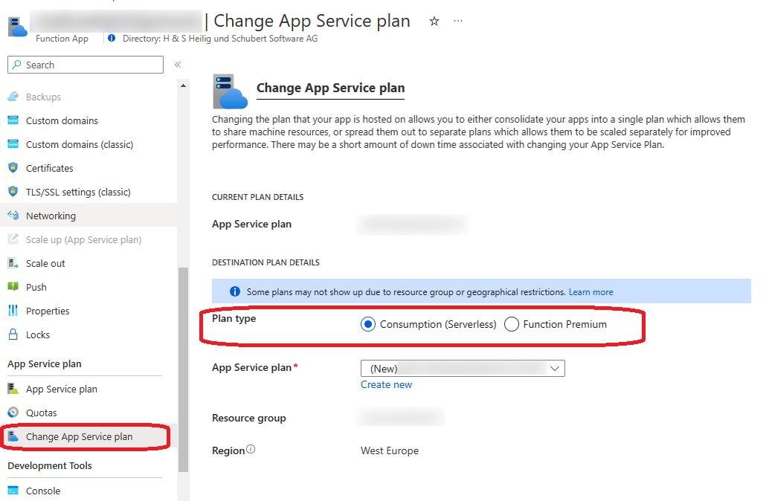This screenshot has height=501, width=769.
Task: Click the Resource group label
Action: (248, 418)
